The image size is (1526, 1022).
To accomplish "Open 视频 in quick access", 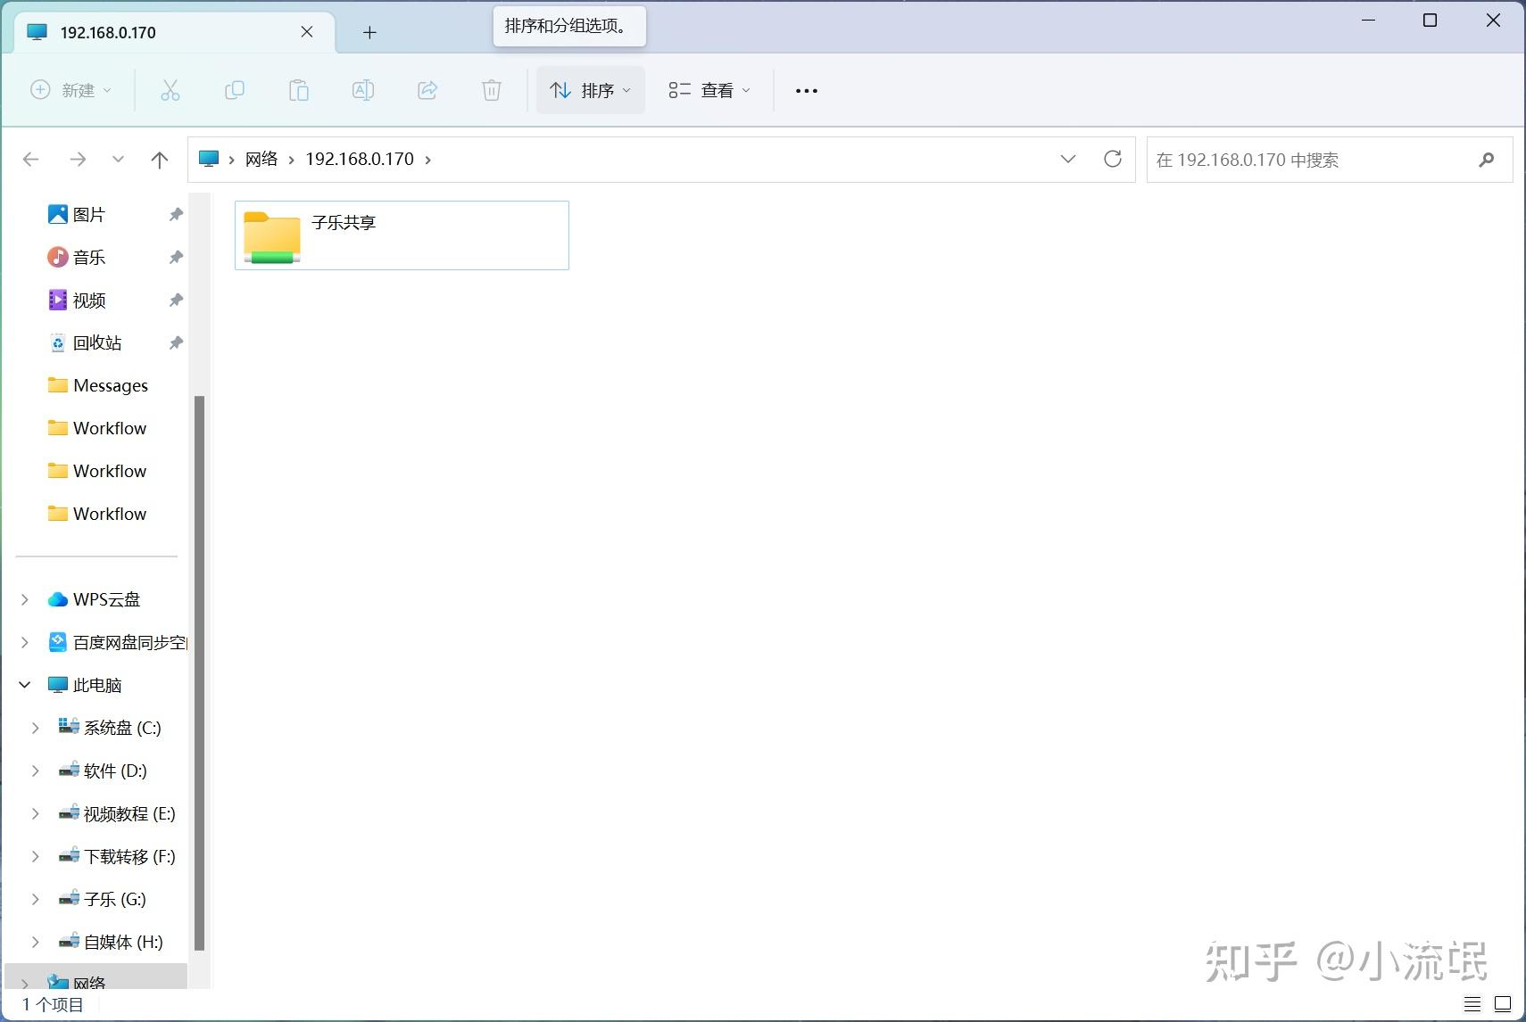I will click(88, 301).
